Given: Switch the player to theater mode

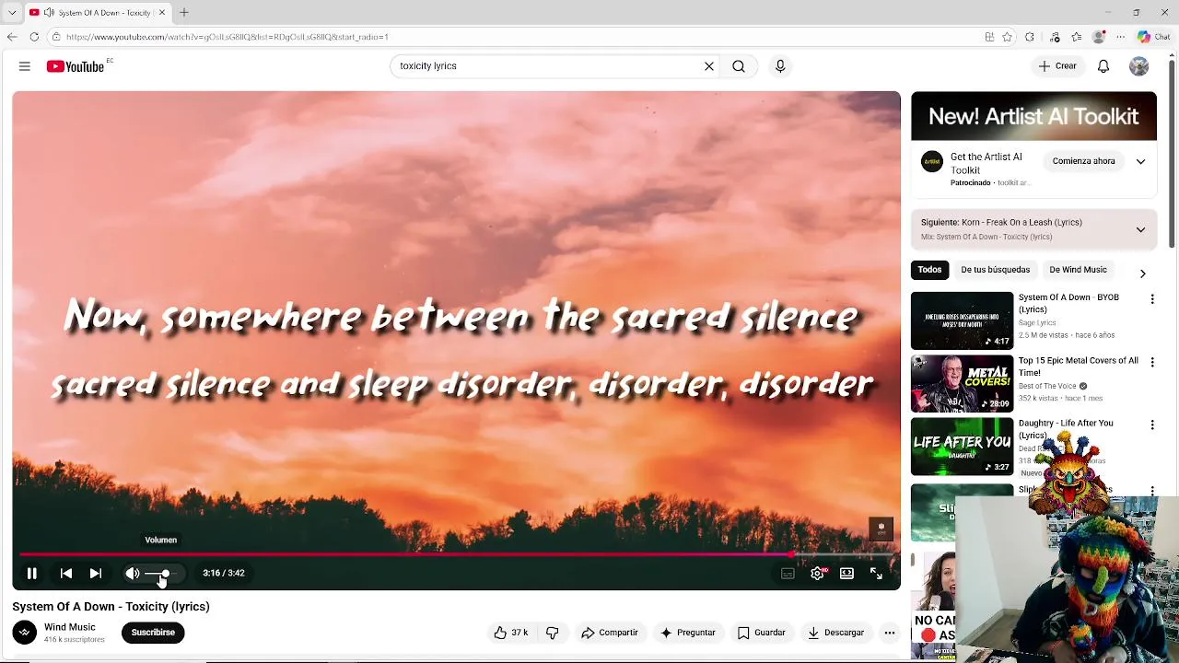Looking at the screenshot, I should point(846,573).
